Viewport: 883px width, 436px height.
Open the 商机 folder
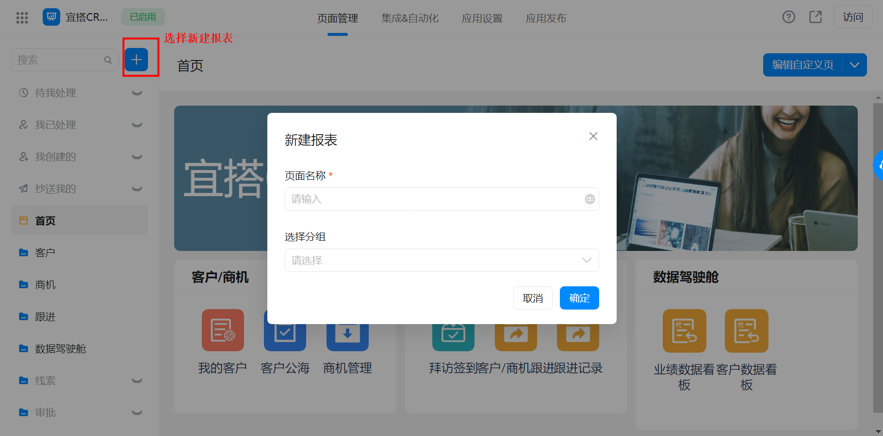[80, 285]
